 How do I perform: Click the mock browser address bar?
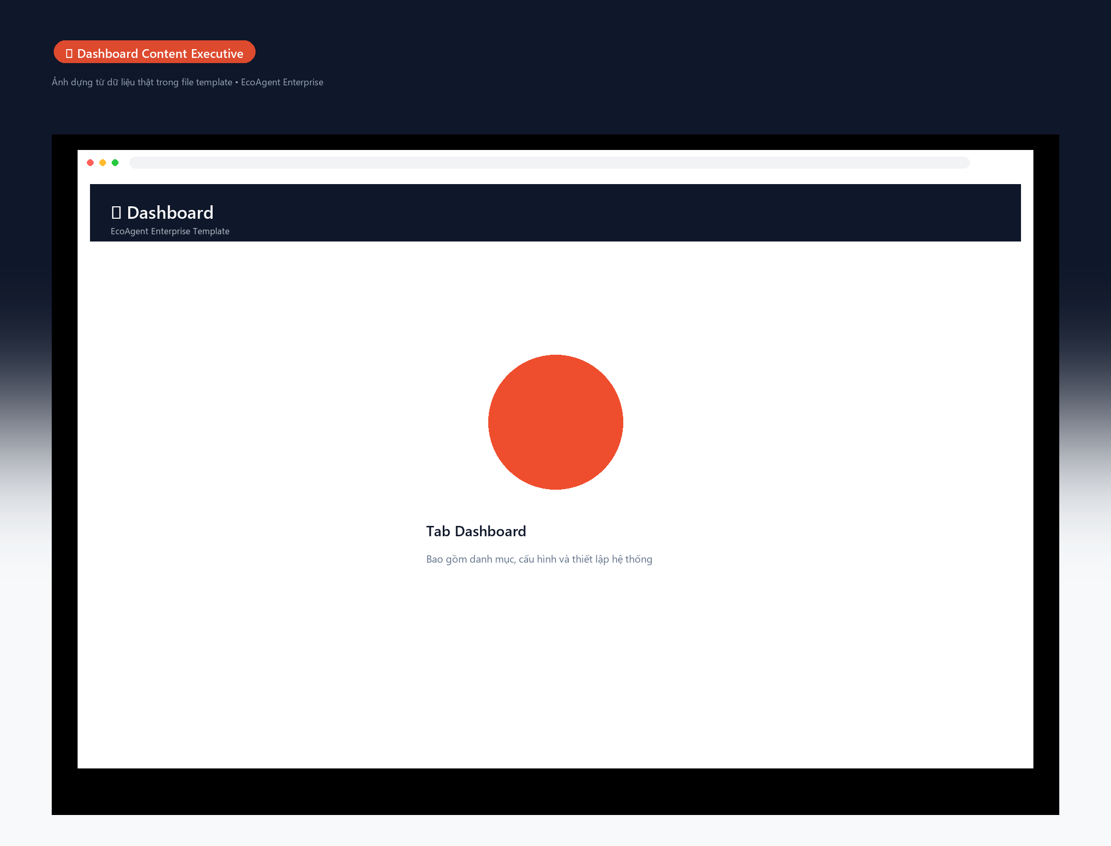click(x=549, y=163)
